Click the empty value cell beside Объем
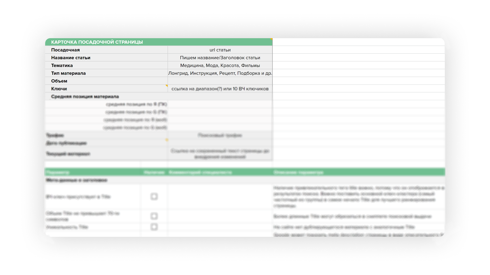This screenshot has height=275, width=490. pyautogui.click(x=220, y=81)
